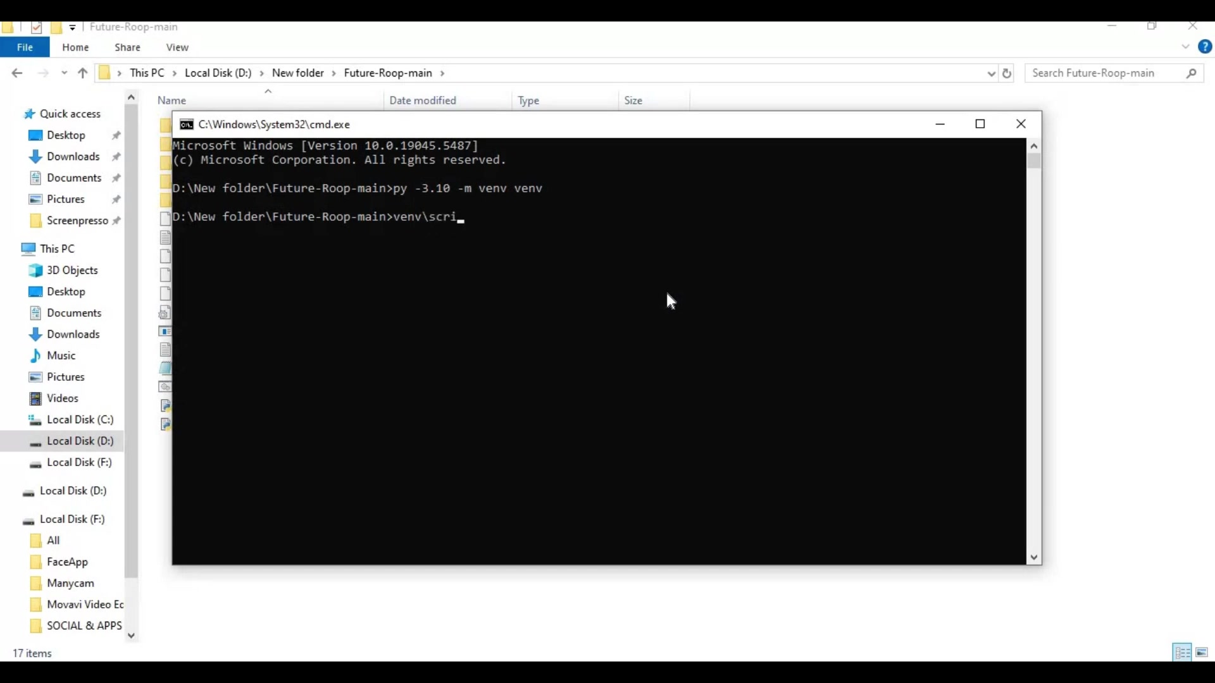Minimize the cmd.exe window

pyautogui.click(x=940, y=125)
